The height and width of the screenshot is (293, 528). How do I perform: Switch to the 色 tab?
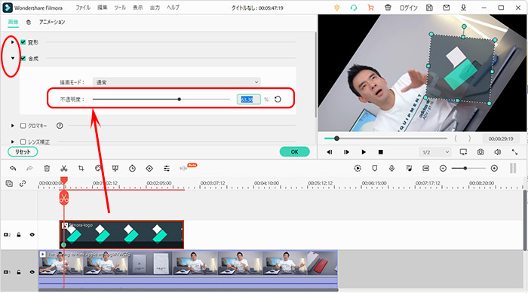[x=29, y=22]
